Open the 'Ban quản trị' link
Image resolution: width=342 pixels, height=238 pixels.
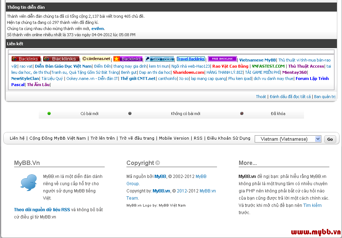click(325, 97)
